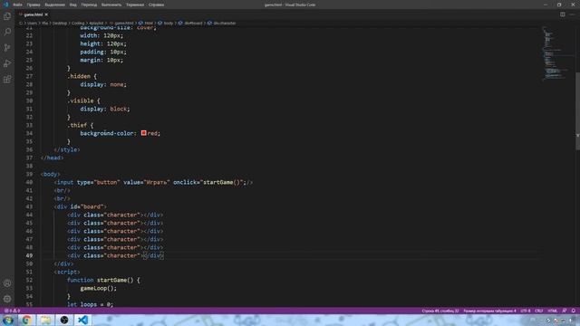Click line and column status indicator
This screenshot has height=326, width=580.
pyautogui.click(x=440, y=311)
